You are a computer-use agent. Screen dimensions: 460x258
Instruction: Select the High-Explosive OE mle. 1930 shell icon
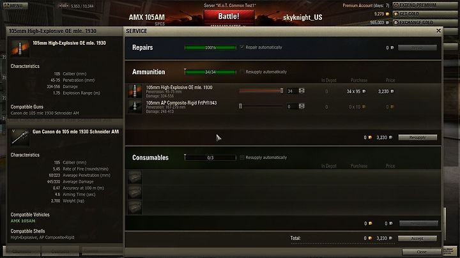pyautogui.click(x=135, y=91)
